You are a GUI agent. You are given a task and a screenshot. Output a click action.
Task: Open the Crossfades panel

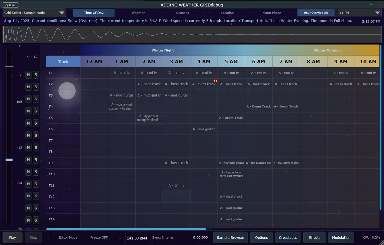pyautogui.click(x=288, y=237)
